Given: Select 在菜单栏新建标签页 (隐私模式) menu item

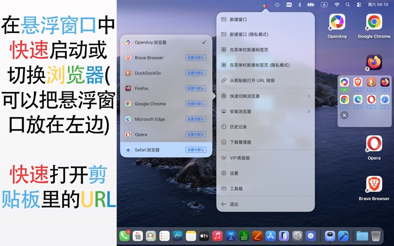Looking at the screenshot, I should (265, 65).
